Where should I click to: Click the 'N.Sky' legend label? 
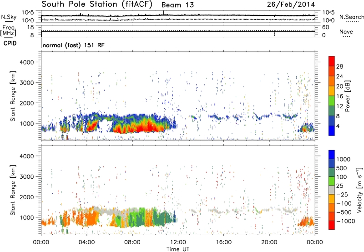coord(9,17)
